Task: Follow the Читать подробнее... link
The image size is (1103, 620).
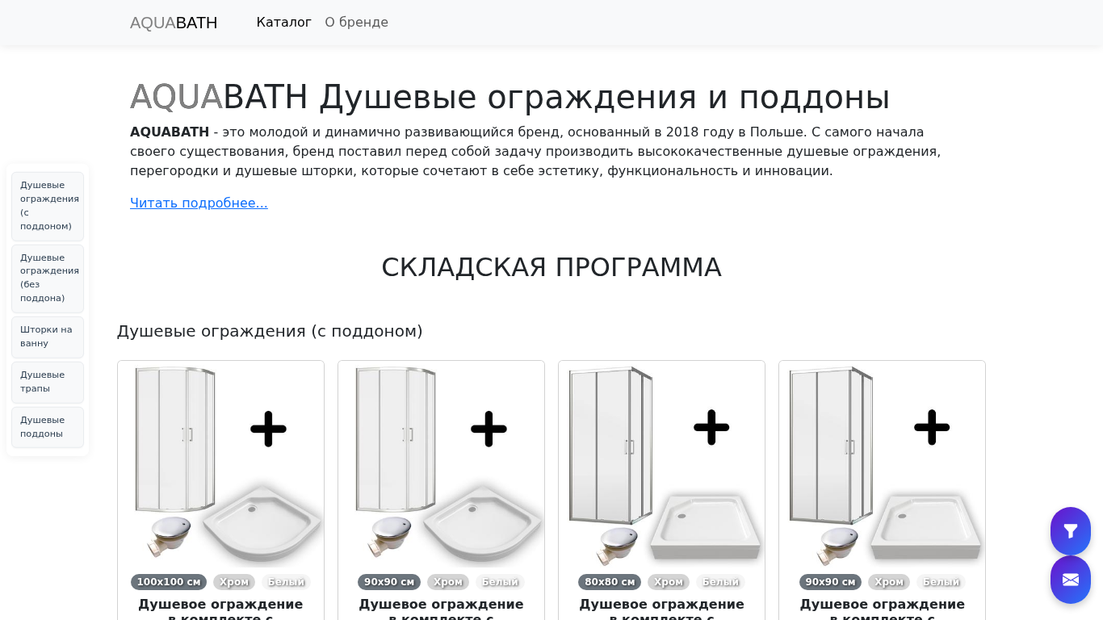Action: tap(199, 203)
